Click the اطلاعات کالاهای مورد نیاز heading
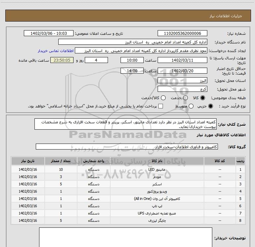The width and height of the screenshot is (255, 247). point(221,135)
